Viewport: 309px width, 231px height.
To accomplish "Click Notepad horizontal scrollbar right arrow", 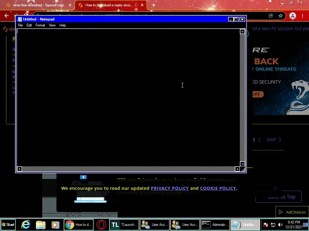I will click(x=237, y=169).
